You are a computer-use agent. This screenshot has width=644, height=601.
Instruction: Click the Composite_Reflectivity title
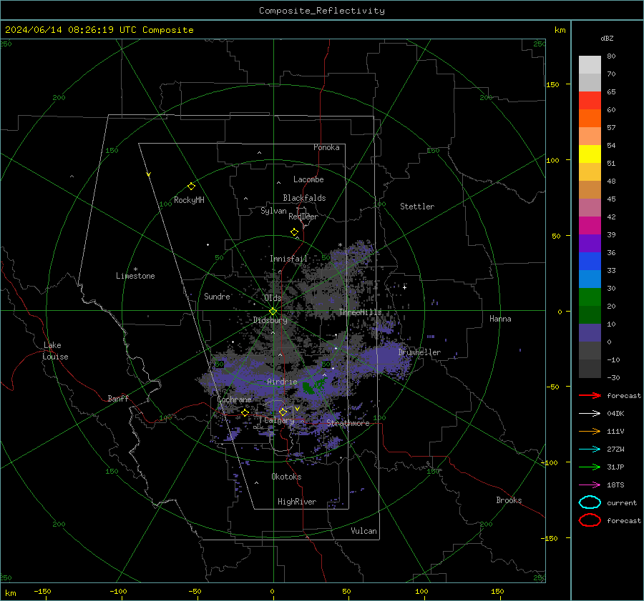tap(322, 11)
